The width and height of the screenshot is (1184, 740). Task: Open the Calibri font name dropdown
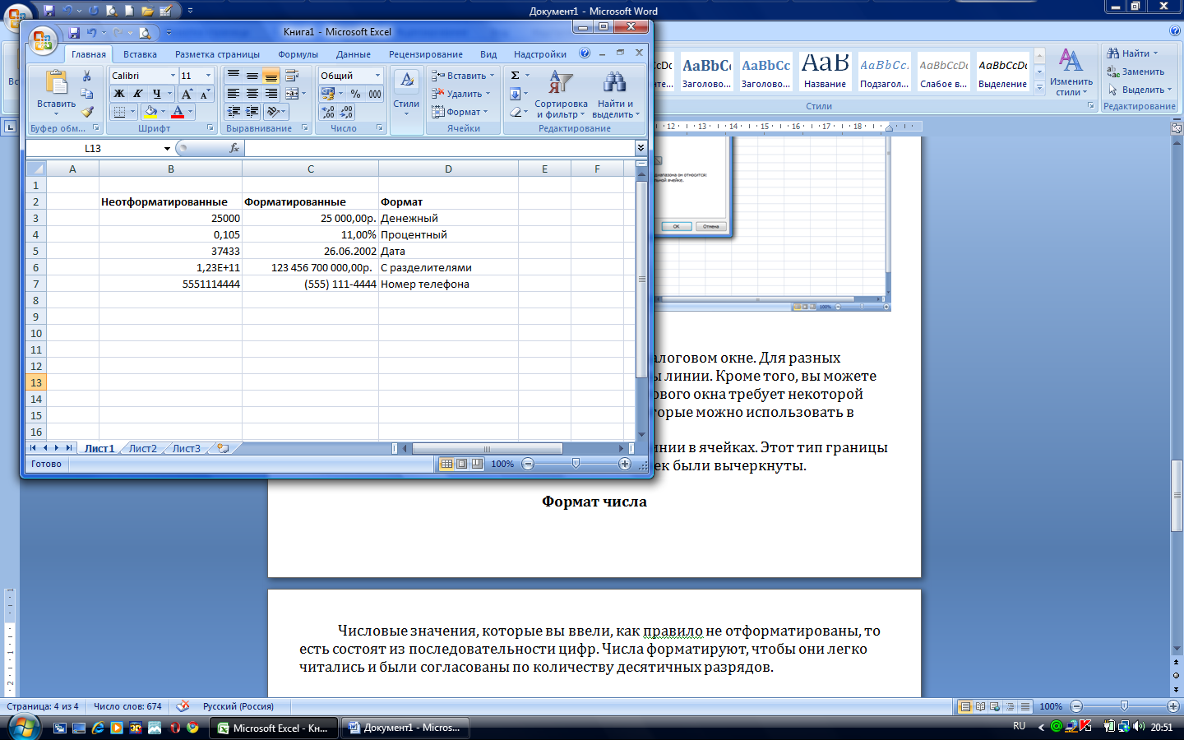(173, 76)
